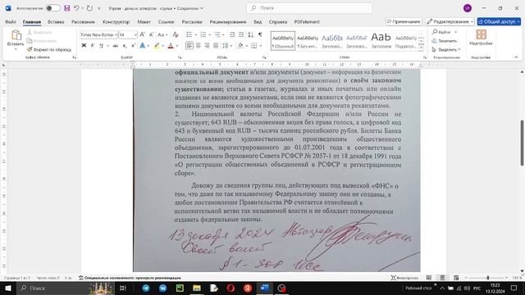Open File Explorer from the taskbar
This screenshot has height=295, width=525.
coord(197,288)
